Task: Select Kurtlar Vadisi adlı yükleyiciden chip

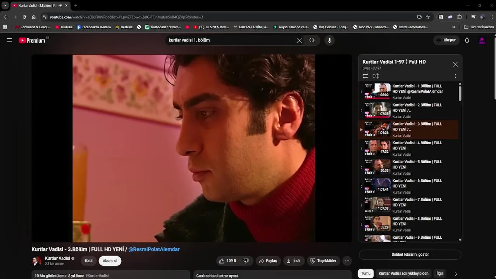Action: 403,274
